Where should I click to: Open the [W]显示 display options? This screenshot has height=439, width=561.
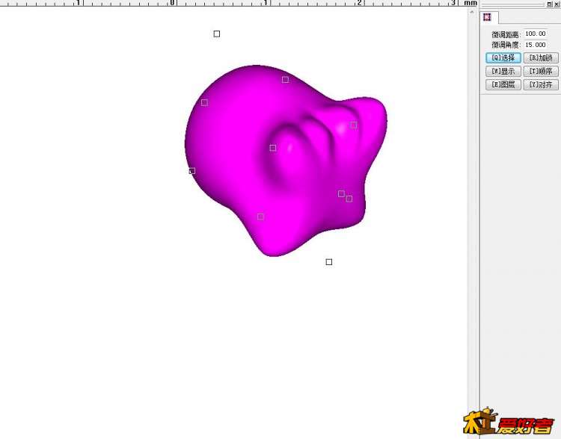(503, 71)
